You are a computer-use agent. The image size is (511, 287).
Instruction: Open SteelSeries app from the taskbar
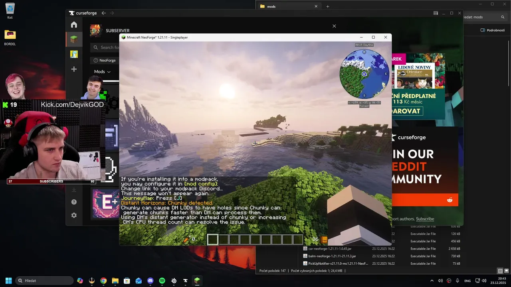[174, 281]
